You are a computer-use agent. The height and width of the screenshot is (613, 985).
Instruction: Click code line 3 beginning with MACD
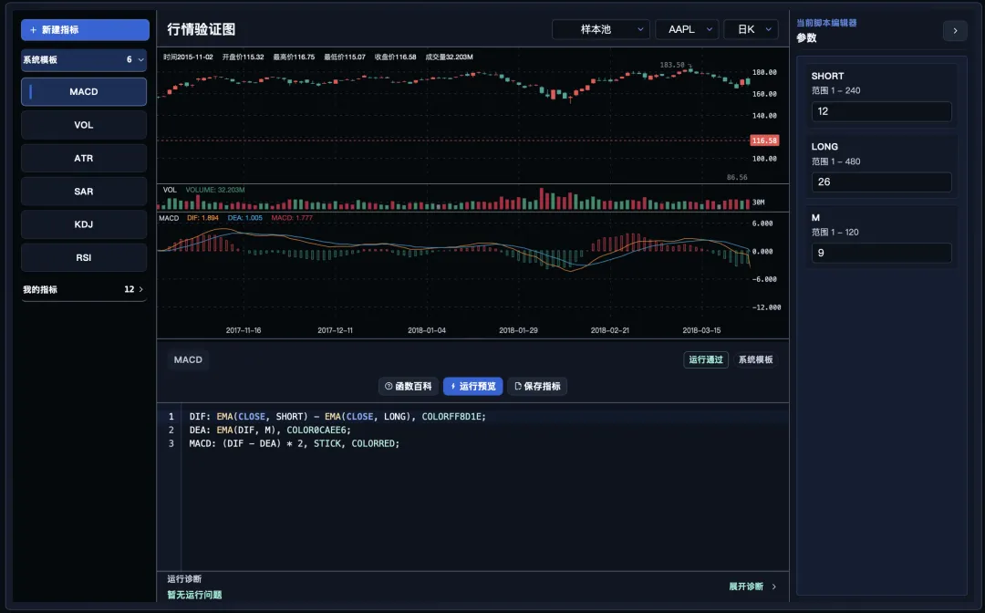[294, 443]
